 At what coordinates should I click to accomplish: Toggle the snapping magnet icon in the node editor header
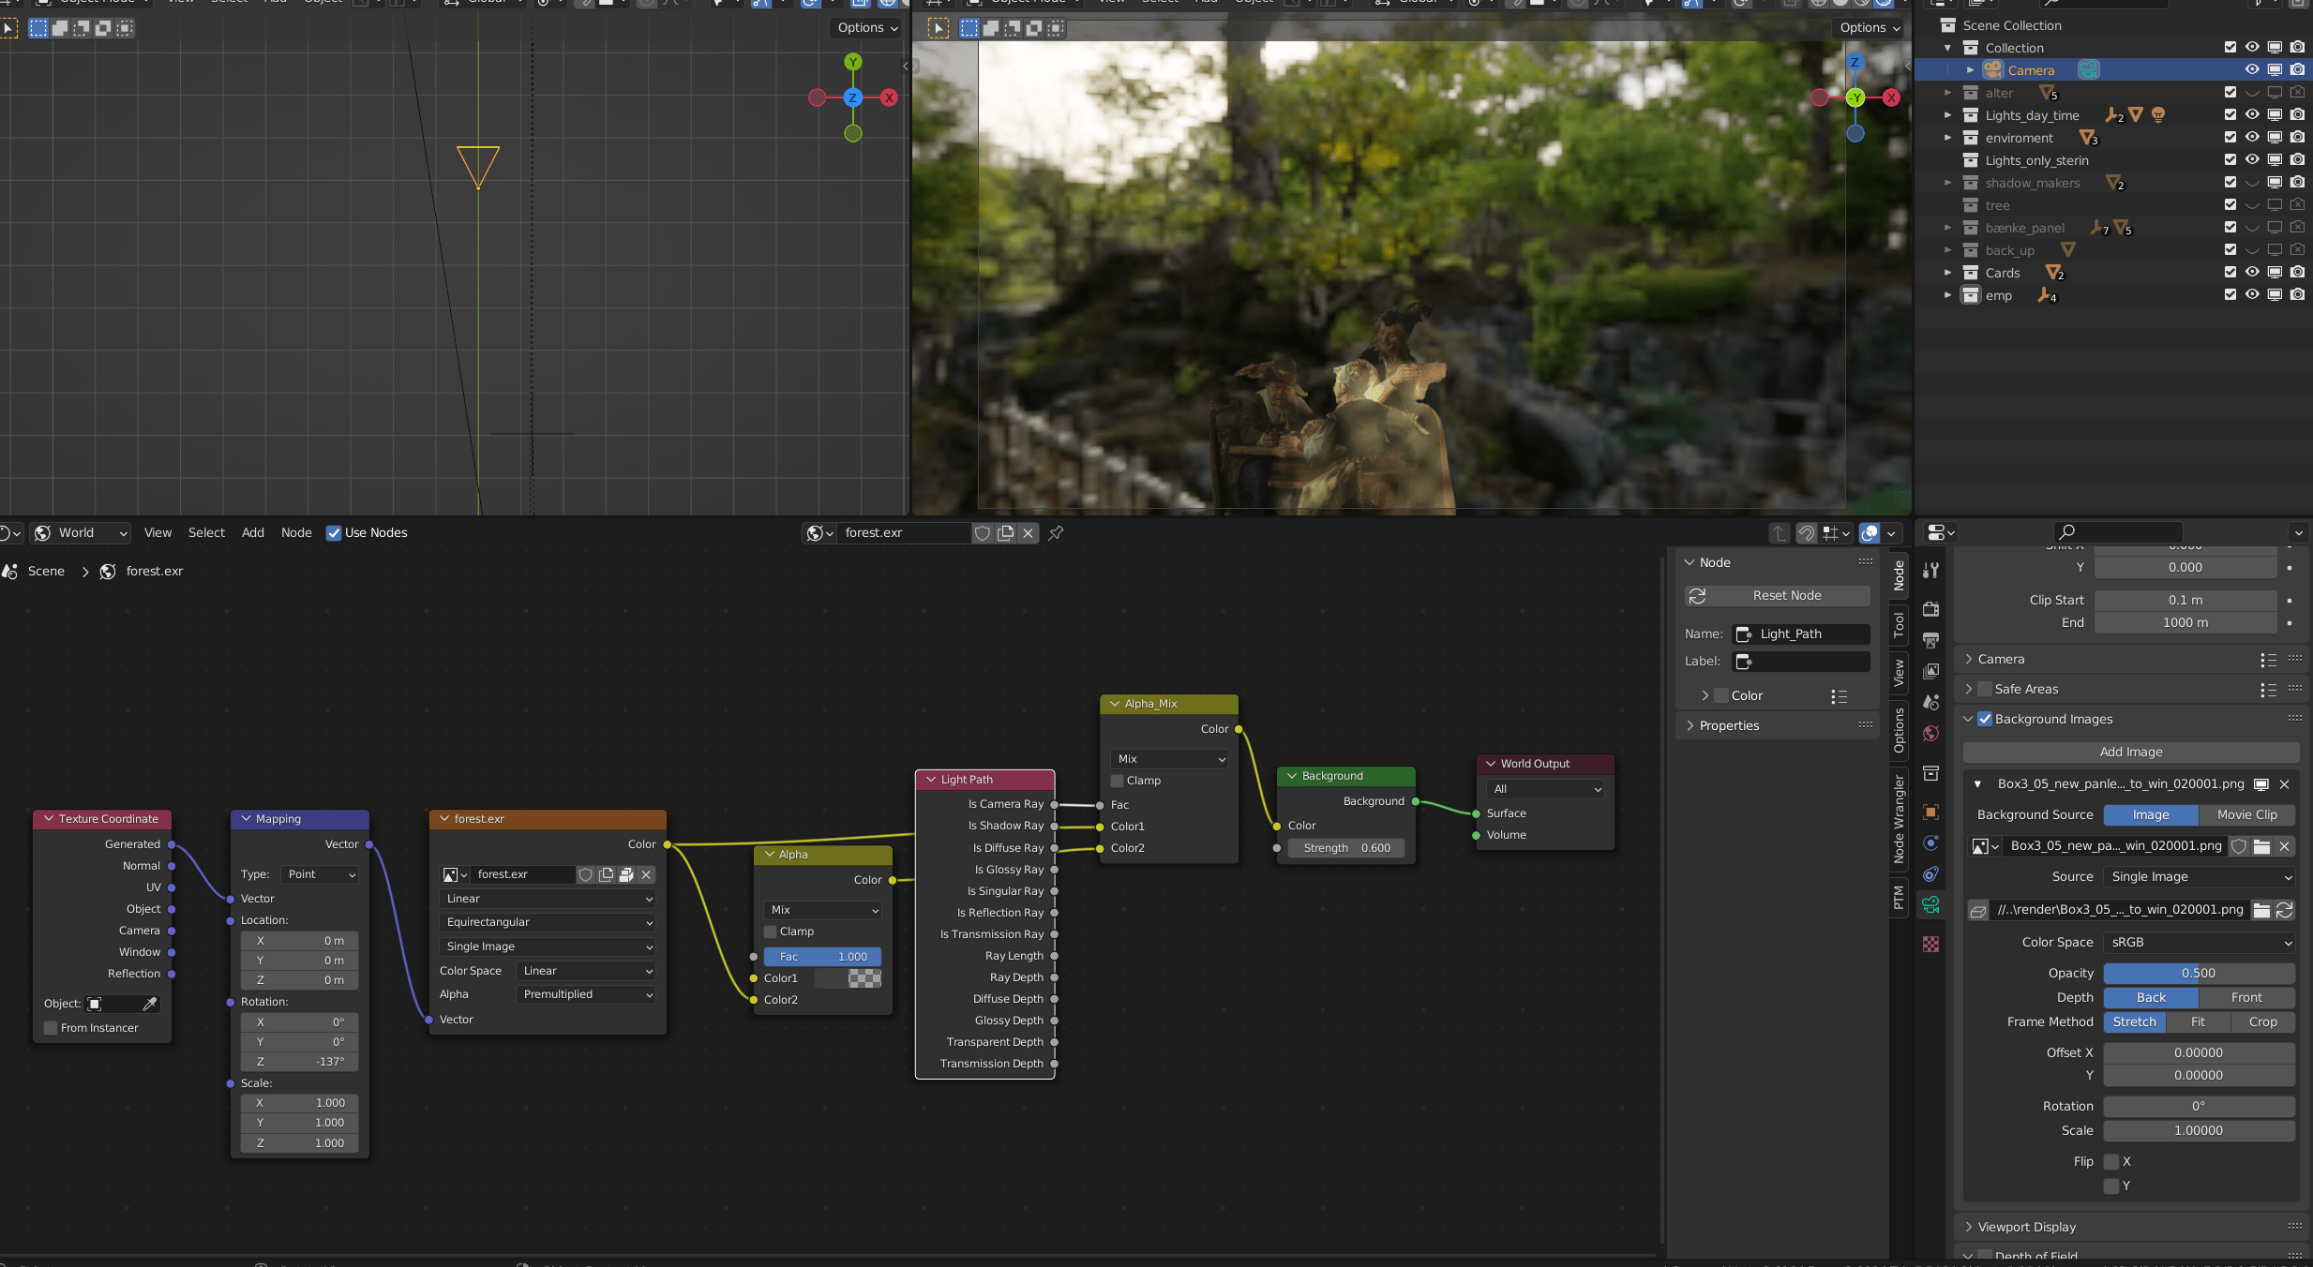pyautogui.click(x=1807, y=532)
